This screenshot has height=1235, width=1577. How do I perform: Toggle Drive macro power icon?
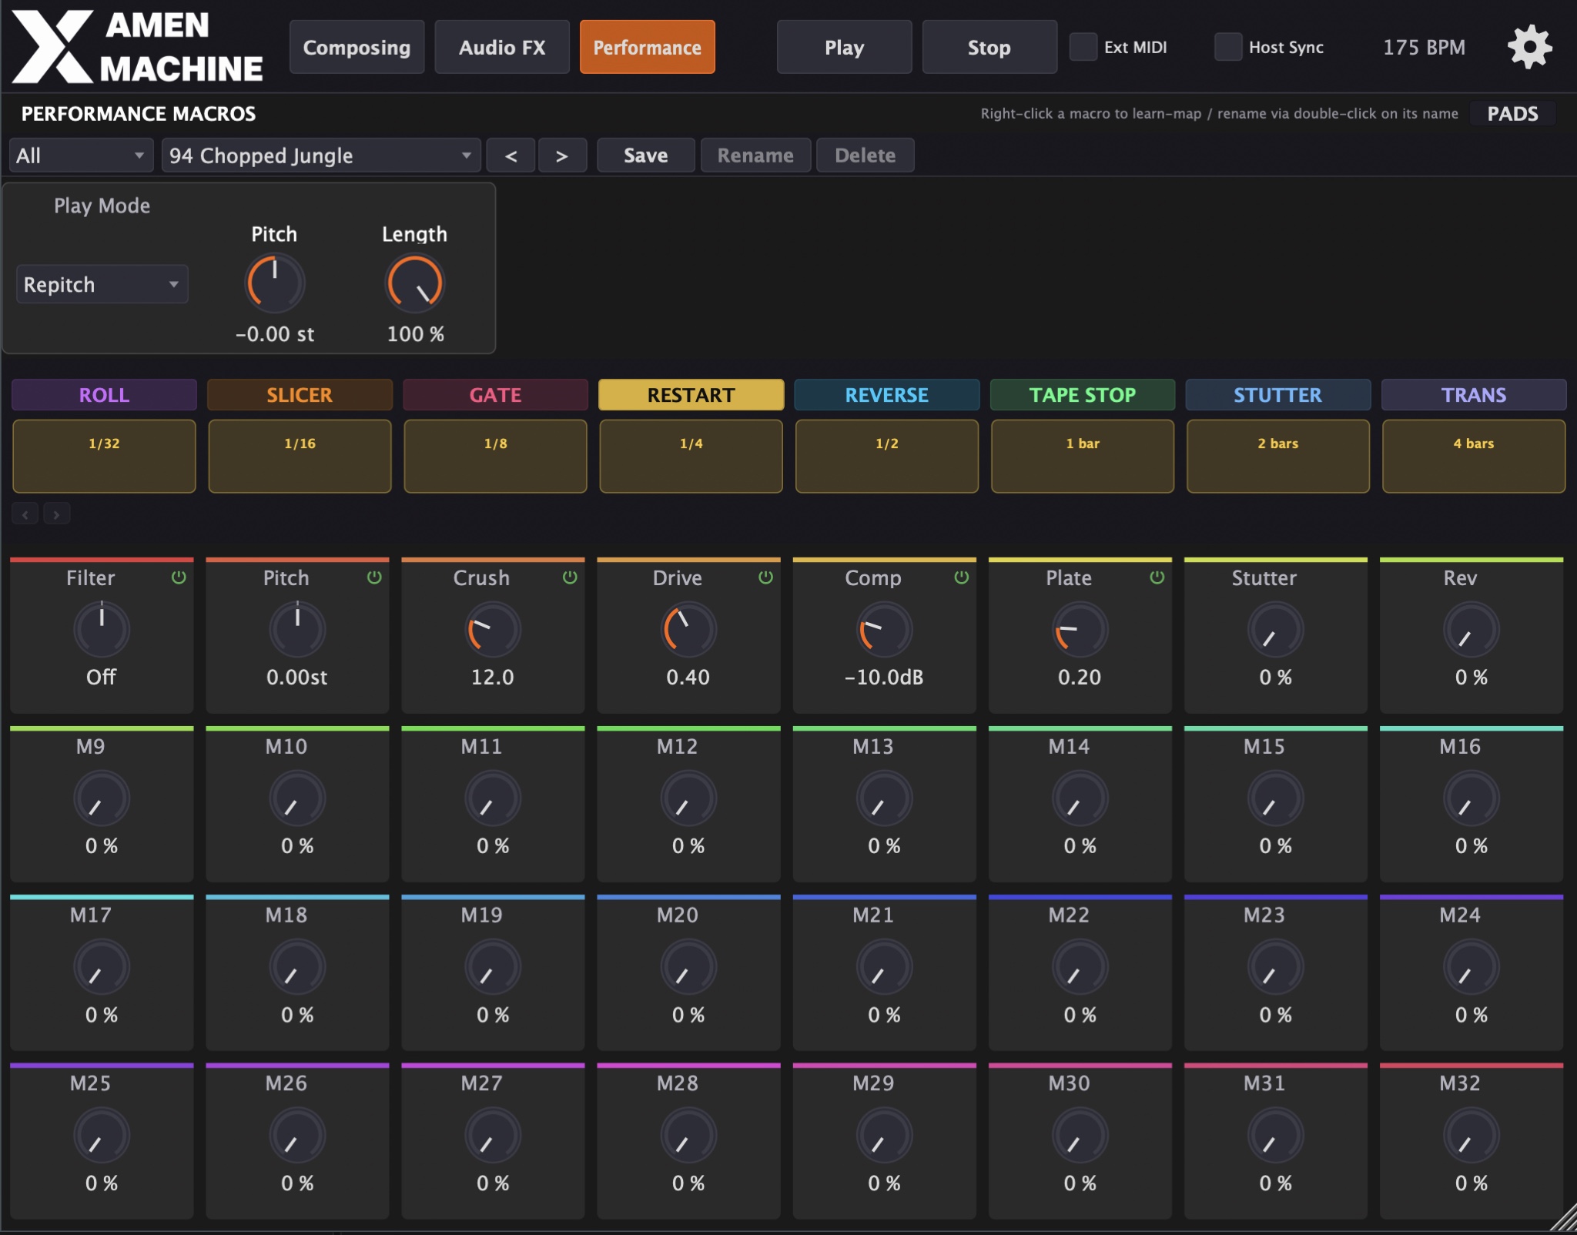pyautogui.click(x=765, y=577)
